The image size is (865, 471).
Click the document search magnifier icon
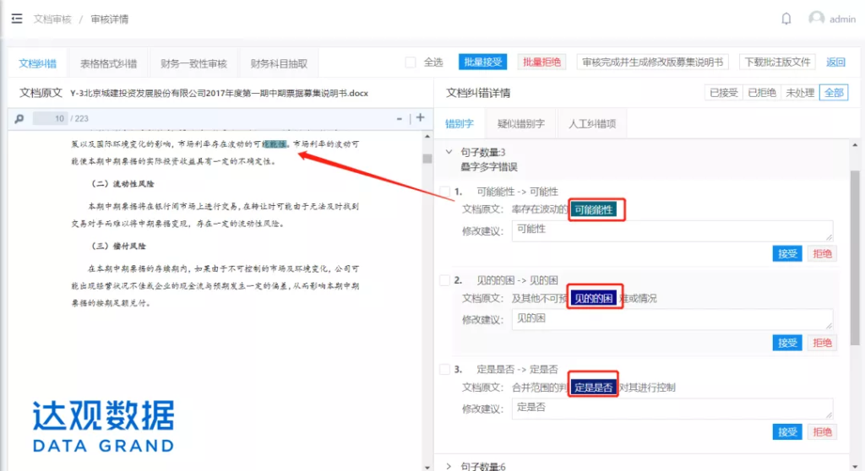tap(19, 119)
